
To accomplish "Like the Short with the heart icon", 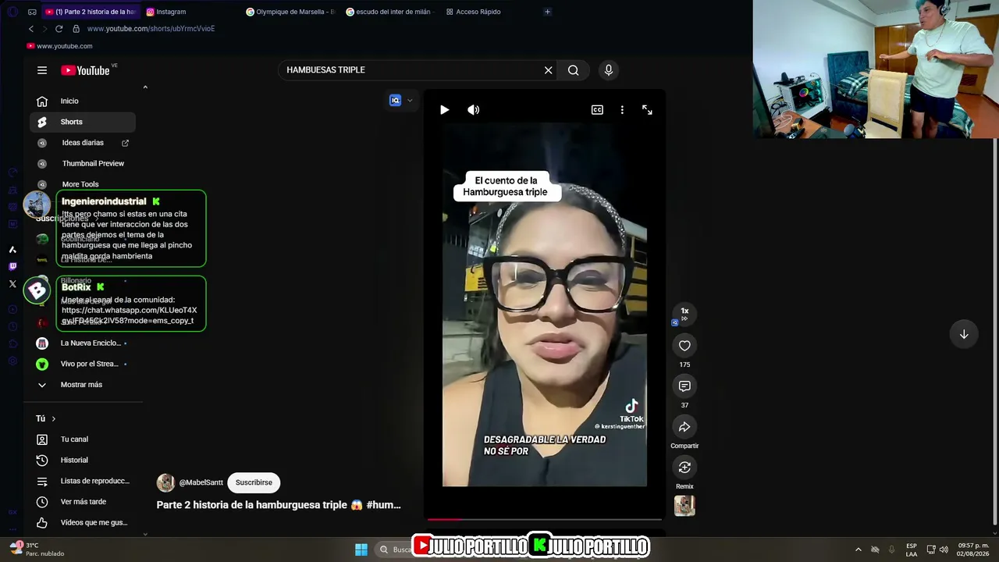I will coord(684,346).
